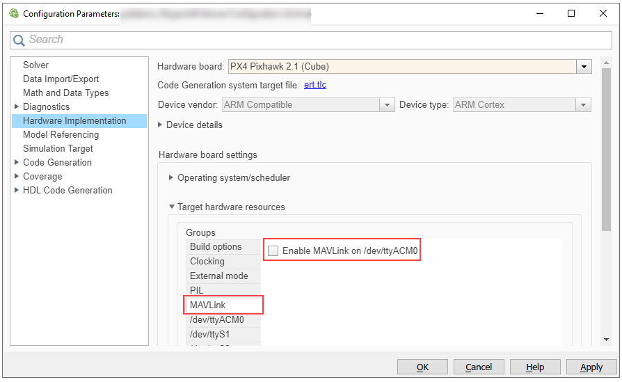Open the Device vendor dropdown

click(x=387, y=105)
